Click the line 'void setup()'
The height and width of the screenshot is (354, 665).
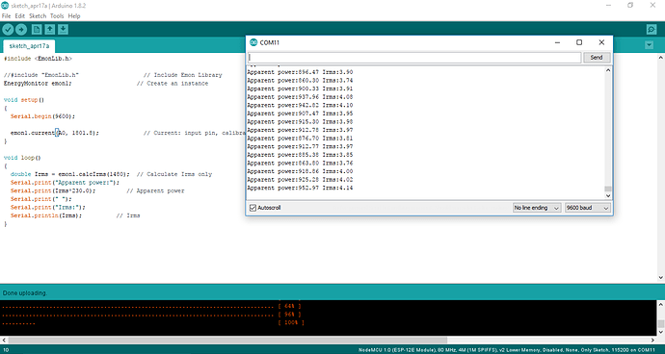click(24, 100)
